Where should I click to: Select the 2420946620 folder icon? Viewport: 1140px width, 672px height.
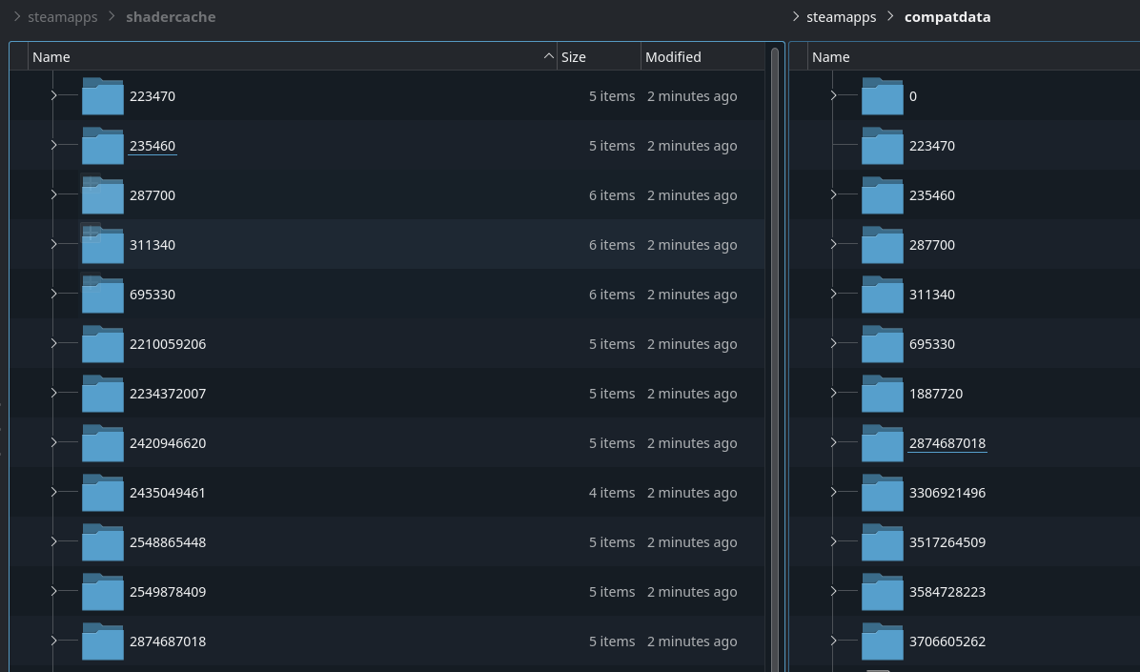103,442
